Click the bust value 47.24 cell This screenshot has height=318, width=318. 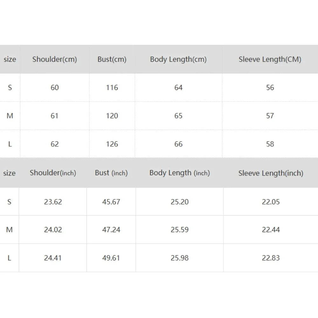tap(111, 230)
